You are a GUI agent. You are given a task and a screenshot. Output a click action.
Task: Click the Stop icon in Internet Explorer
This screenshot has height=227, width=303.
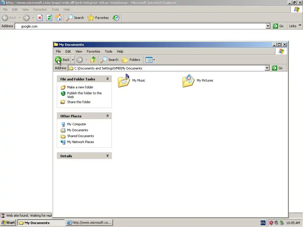[40, 18]
